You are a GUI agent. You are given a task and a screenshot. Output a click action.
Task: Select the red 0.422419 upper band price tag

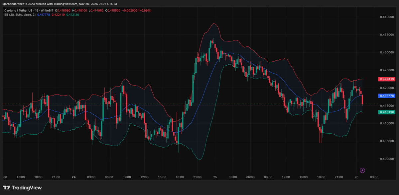pos(386,79)
